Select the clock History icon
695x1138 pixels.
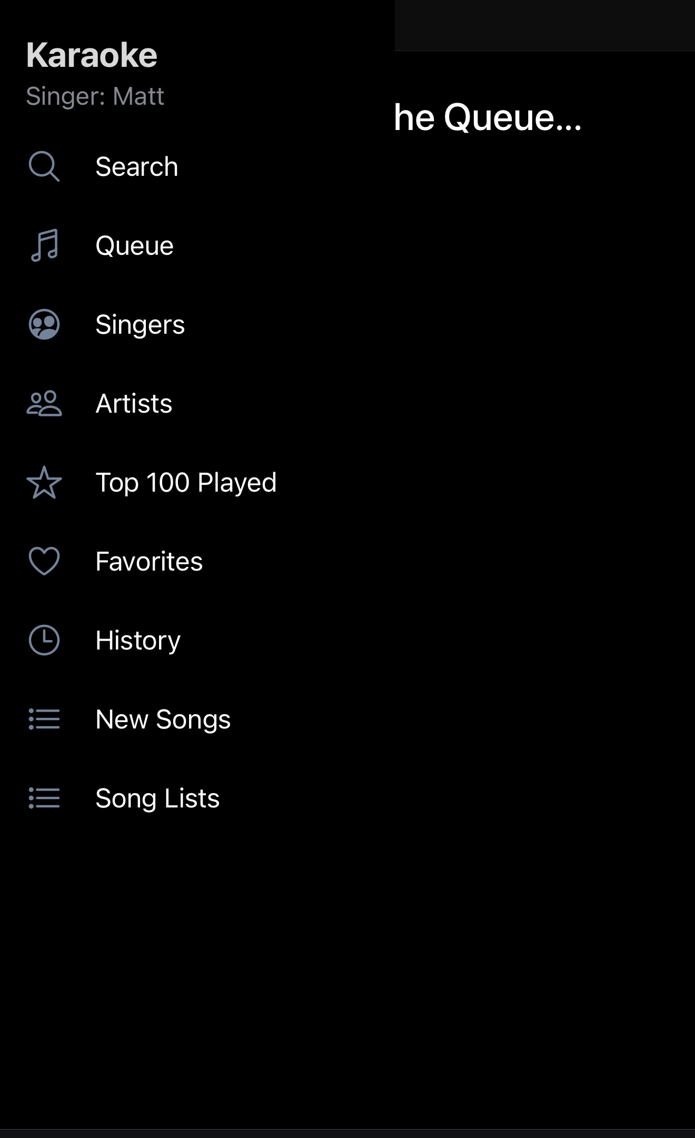[44, 640]
